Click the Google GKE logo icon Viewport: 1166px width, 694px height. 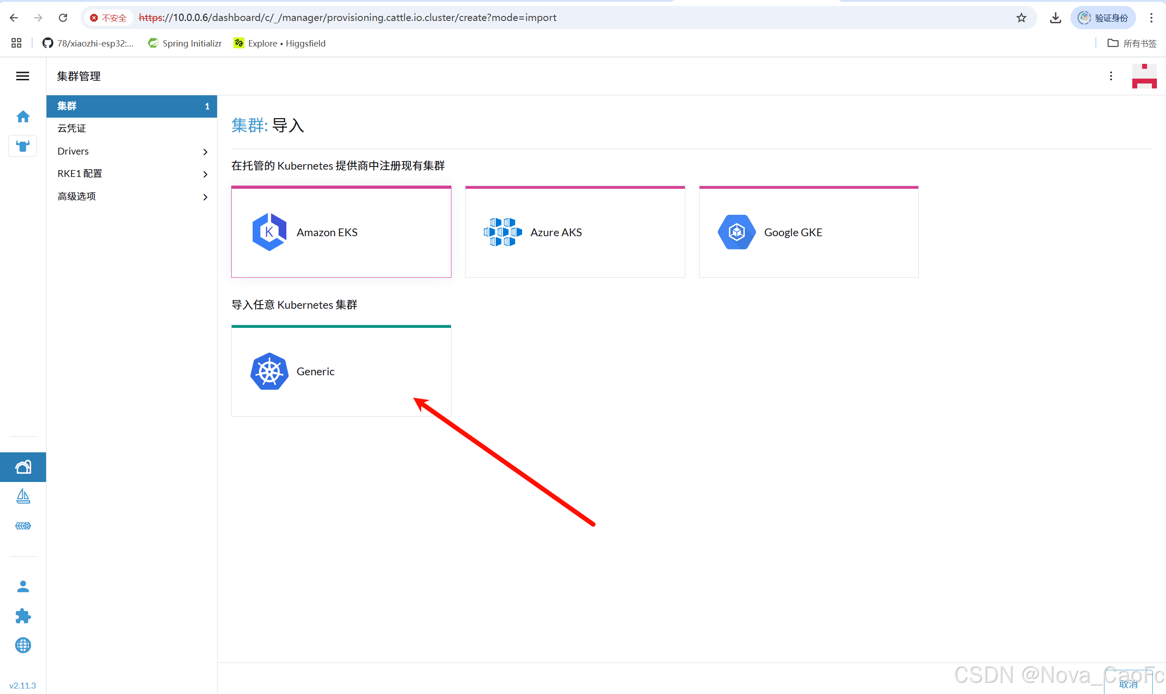tap(736, 232)
